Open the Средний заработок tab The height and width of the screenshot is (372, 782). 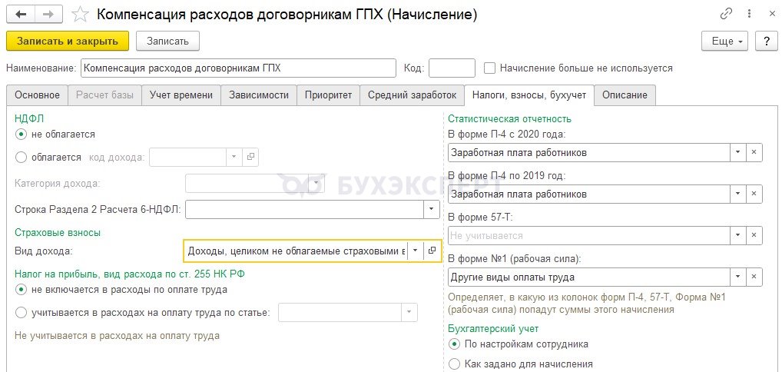[412, 95]
